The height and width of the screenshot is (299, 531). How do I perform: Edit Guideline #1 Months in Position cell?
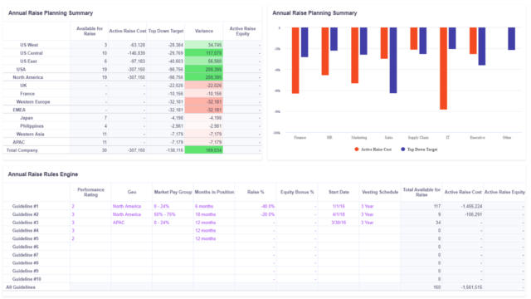coord(214,206)
